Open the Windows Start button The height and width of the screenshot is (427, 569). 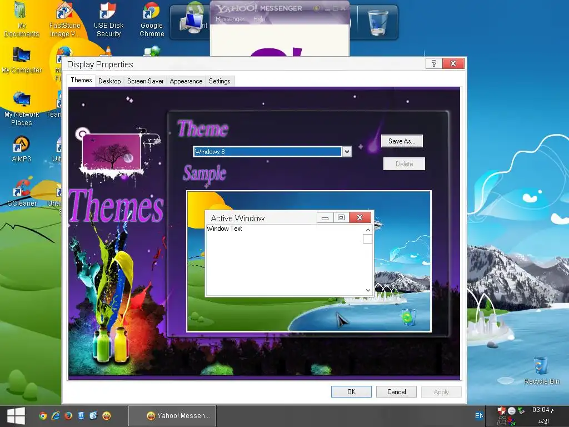[x=16, y=416]
